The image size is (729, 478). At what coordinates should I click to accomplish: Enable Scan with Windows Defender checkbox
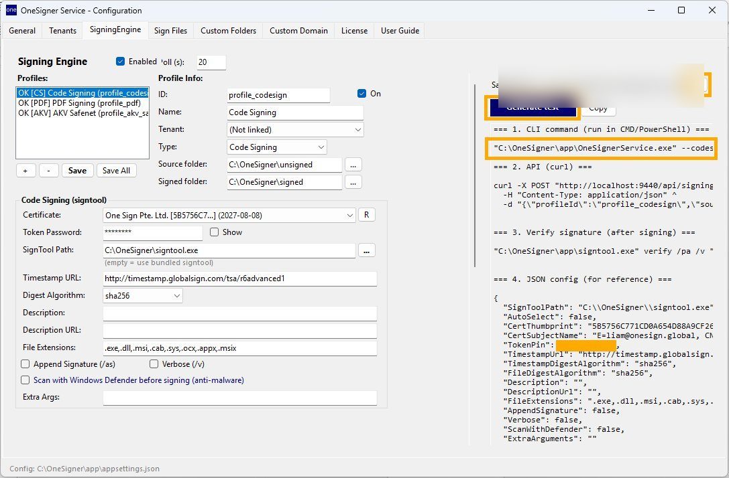[x=25, y=380]
